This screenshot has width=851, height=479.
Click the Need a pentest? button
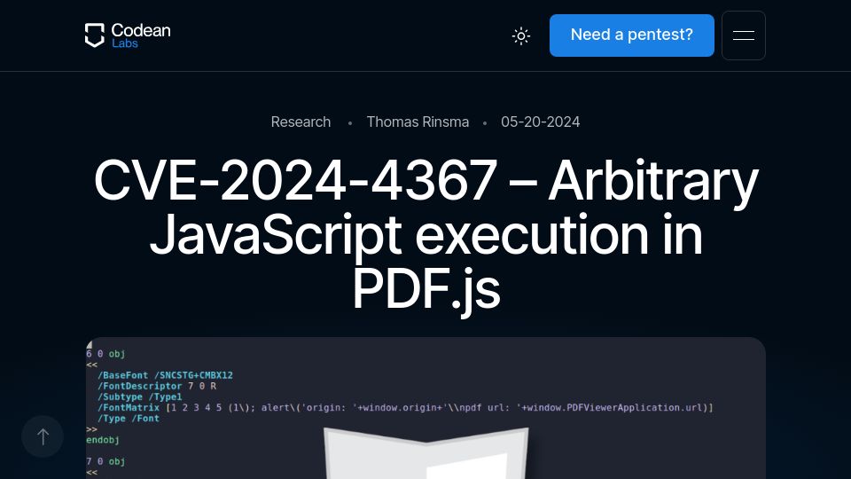[632, 35]
